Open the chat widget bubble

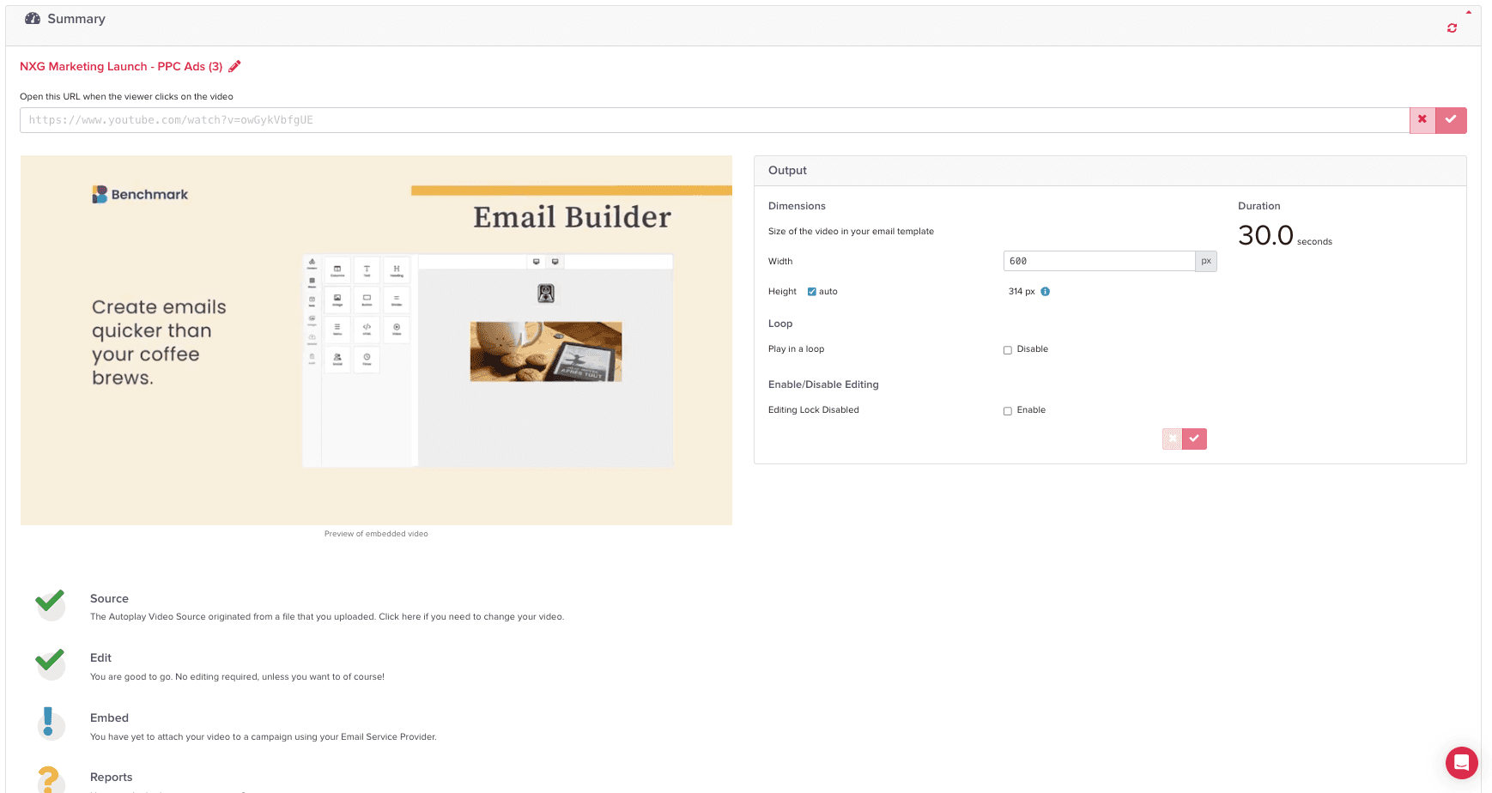click(1461, 762)
